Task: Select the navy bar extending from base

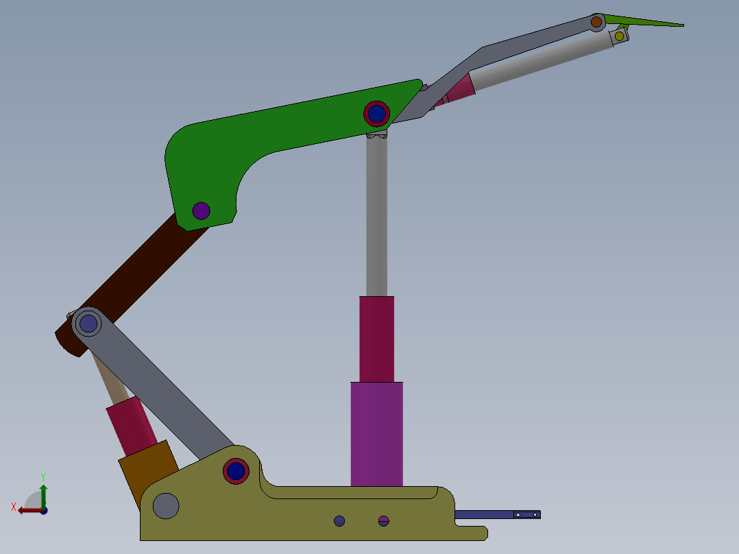Action: point(498,514)
